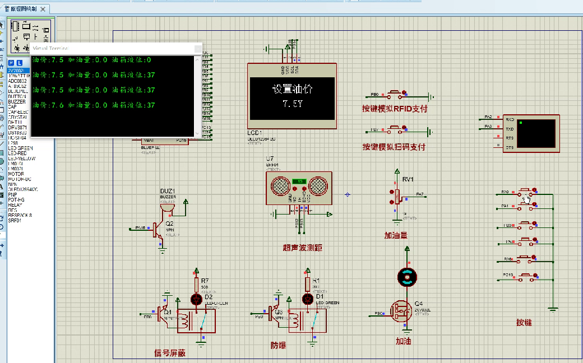Select BUZZER in the device list
This screenshot has height=363, width=583.
(17, 102)
